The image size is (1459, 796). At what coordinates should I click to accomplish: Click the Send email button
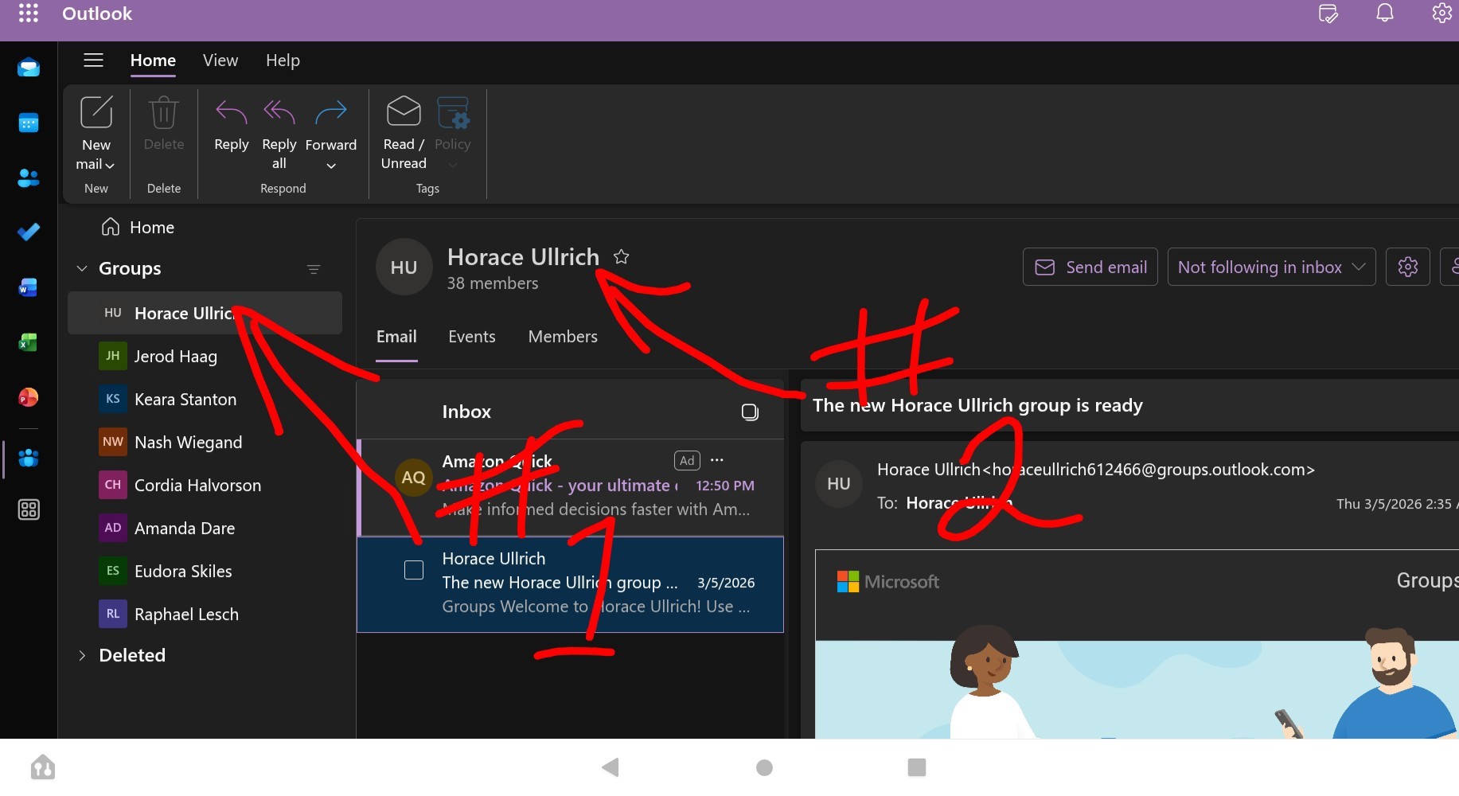pyautogui.click(x=1090, y=267)
